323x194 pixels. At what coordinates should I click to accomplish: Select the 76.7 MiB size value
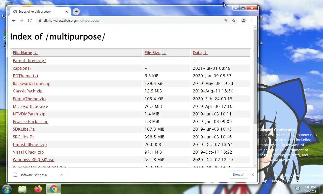click(153, 106)
